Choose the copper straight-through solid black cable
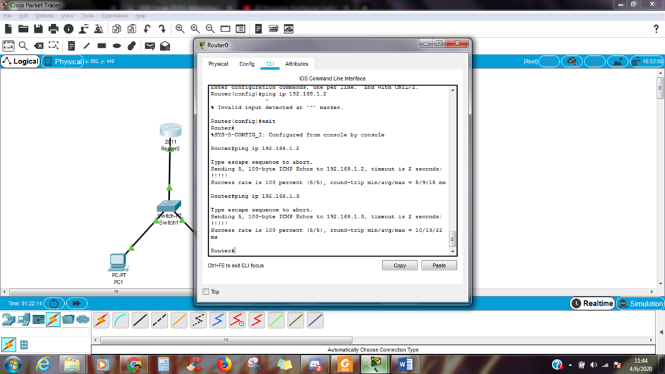This screenshot has width=665, height=374. pyautogui.click(x=140, y=320)
